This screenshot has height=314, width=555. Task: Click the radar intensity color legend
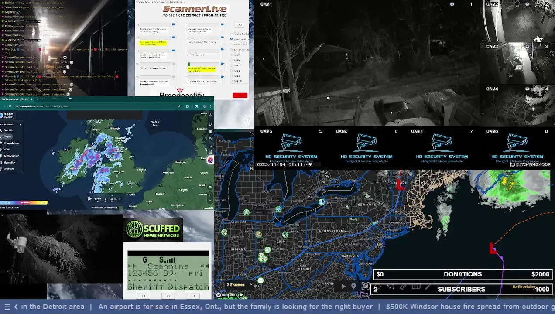24,202
